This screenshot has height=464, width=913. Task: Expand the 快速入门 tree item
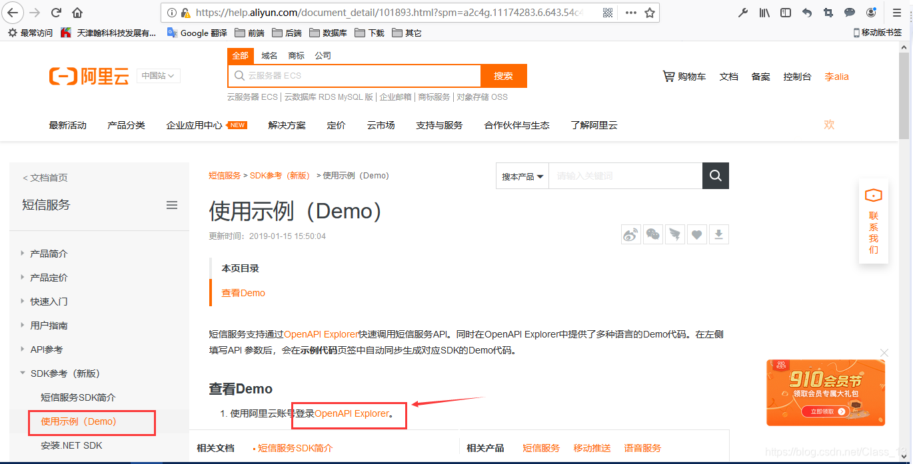pos(49,302)
